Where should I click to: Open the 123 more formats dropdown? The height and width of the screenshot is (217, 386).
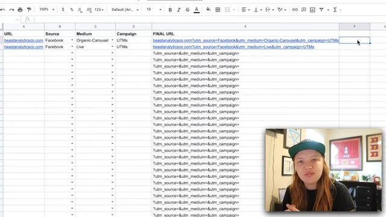(x=99, y=10)
